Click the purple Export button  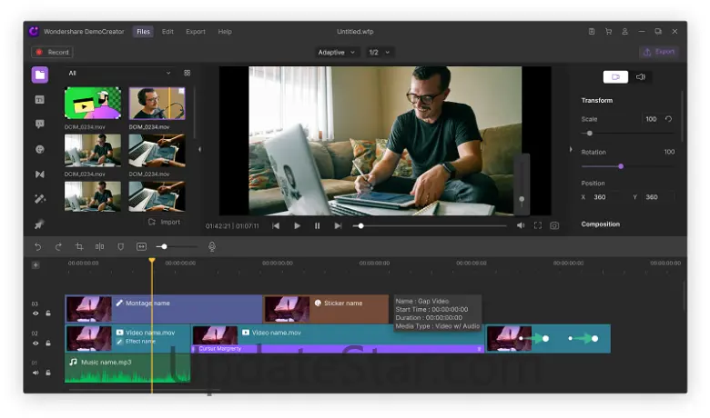(659, 52)
